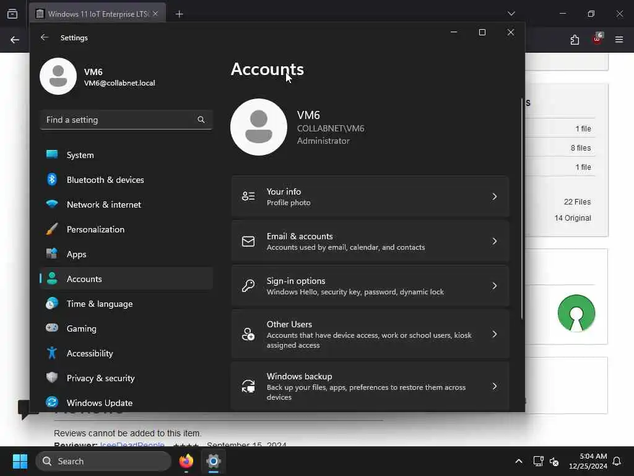Open Windows backup settings

[370, 386]
